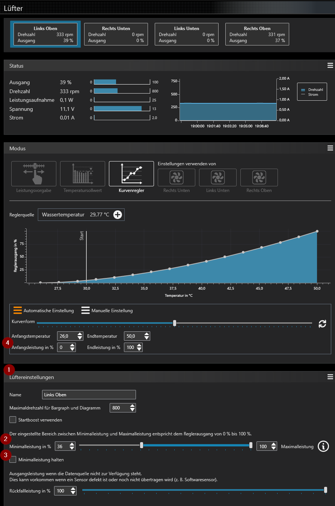Choose the Temperatursollwert mode icon

pos(83,174)
